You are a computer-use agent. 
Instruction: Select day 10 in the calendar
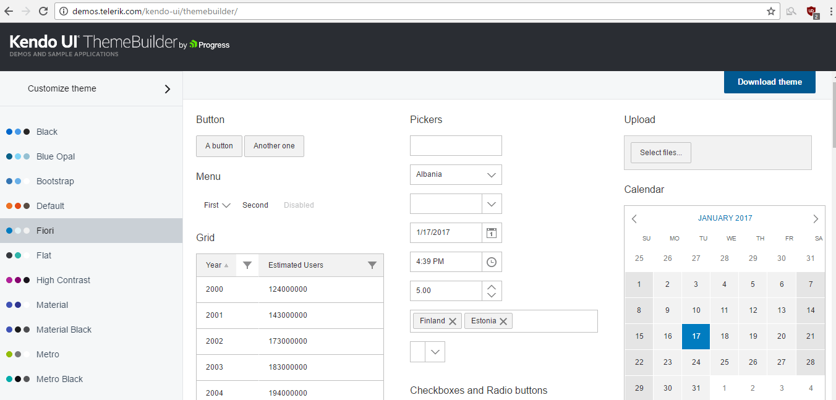pos(696,310)
